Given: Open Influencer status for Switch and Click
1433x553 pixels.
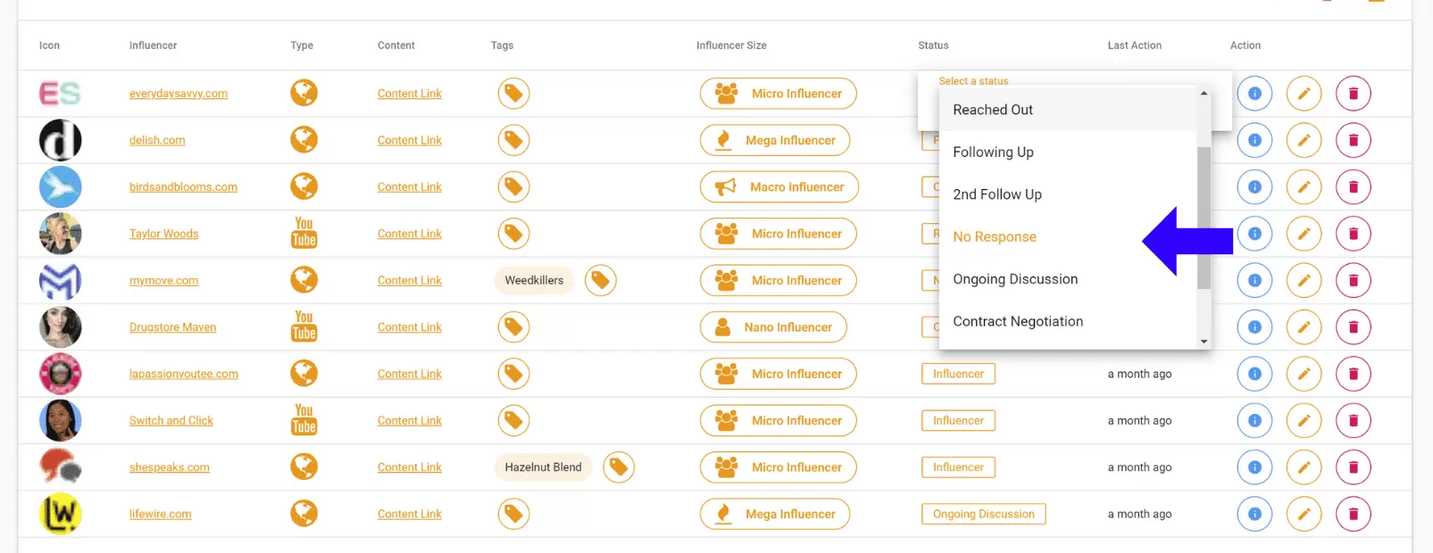Looking at the screenshot, I should 958,420.
